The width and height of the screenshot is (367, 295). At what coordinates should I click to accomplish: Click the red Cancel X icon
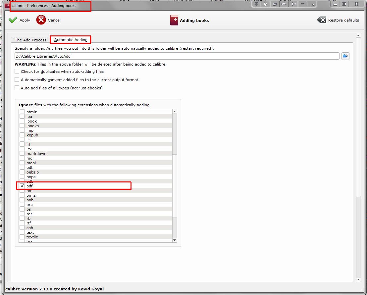click(41, 20)
